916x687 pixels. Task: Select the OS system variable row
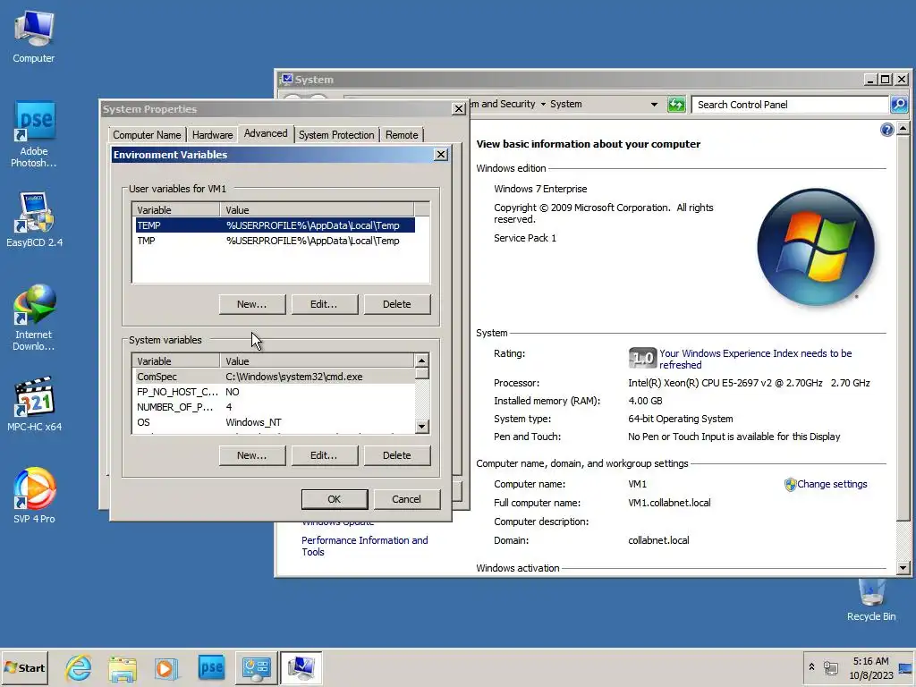pos(274,422)
